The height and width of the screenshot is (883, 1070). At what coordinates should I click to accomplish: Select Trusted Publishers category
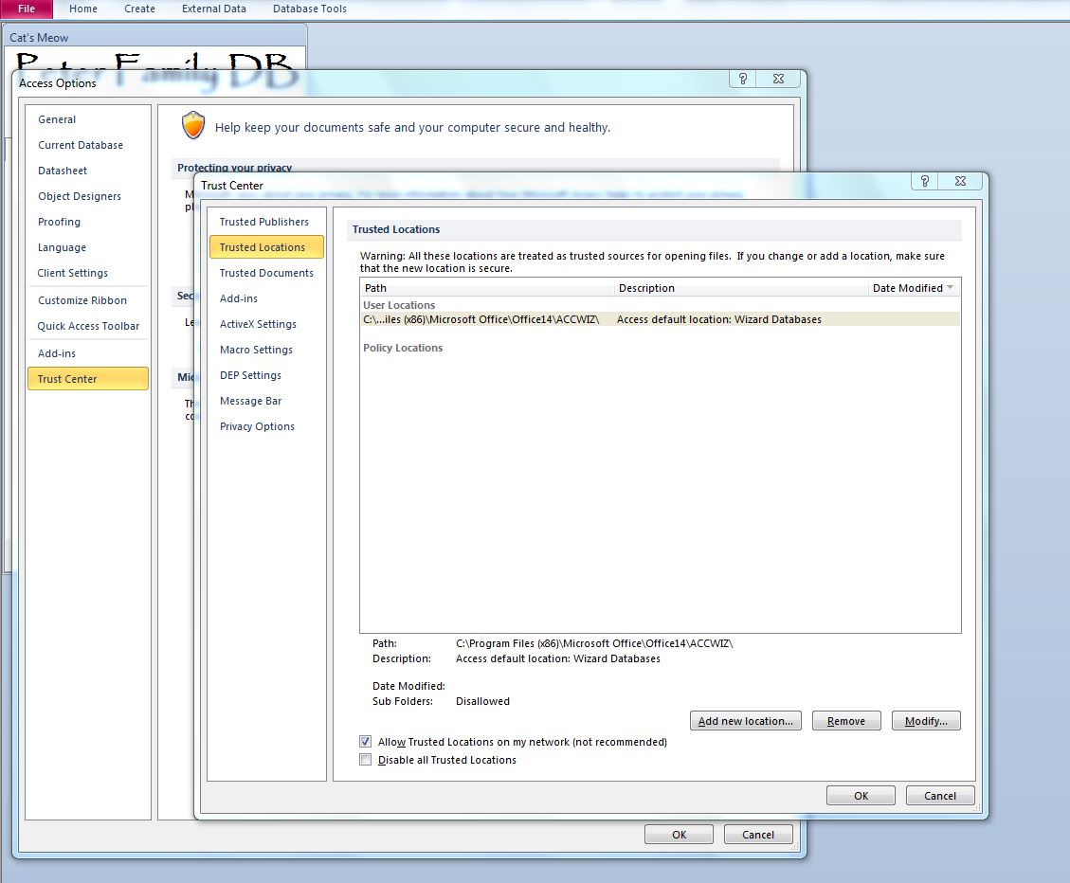click(263, 222)
